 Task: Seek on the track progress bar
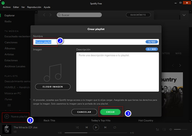tap(96, 133)
